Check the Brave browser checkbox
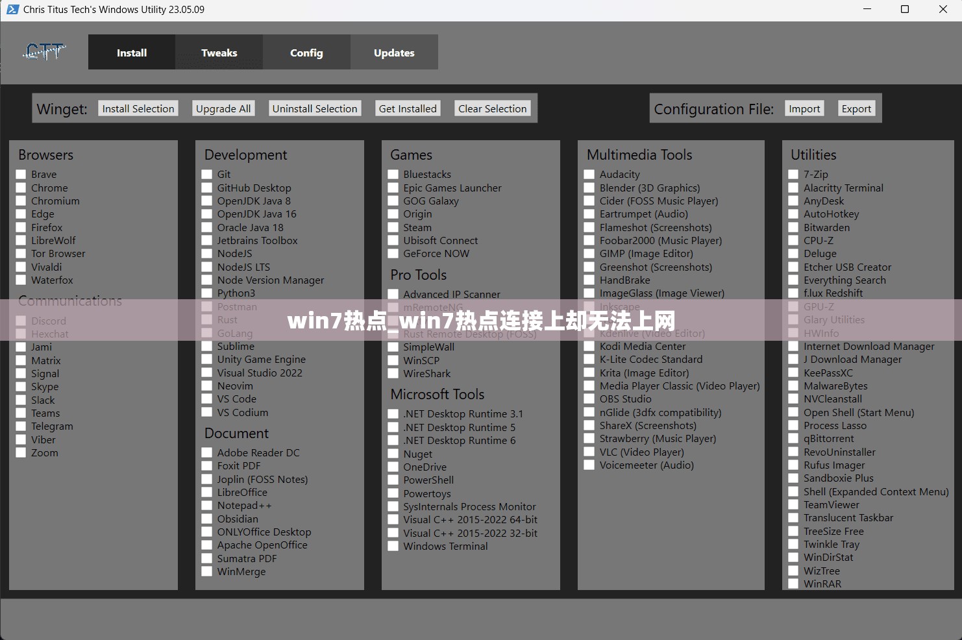Screen dimensions: 962x640 (x=21, y=175)
